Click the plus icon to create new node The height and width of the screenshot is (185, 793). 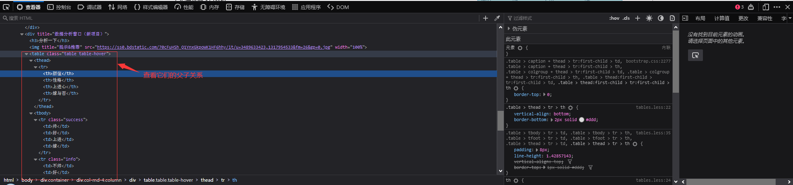[486, 18]
